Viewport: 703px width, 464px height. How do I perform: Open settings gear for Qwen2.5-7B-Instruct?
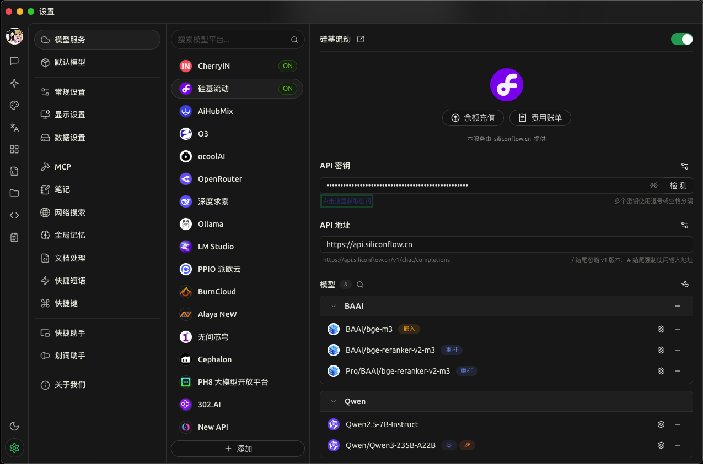[661, 424]
